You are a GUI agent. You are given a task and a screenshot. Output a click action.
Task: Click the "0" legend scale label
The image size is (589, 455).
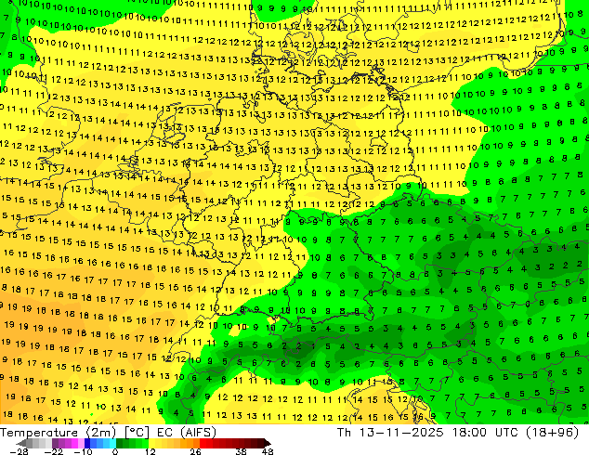(x=115, y=451)
